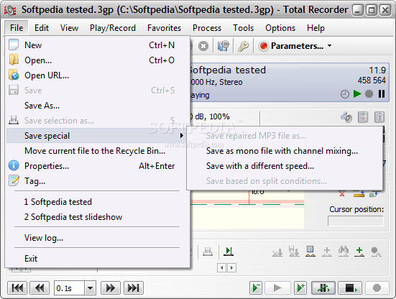Click the grey plus add marker icon

pos(327,252)
